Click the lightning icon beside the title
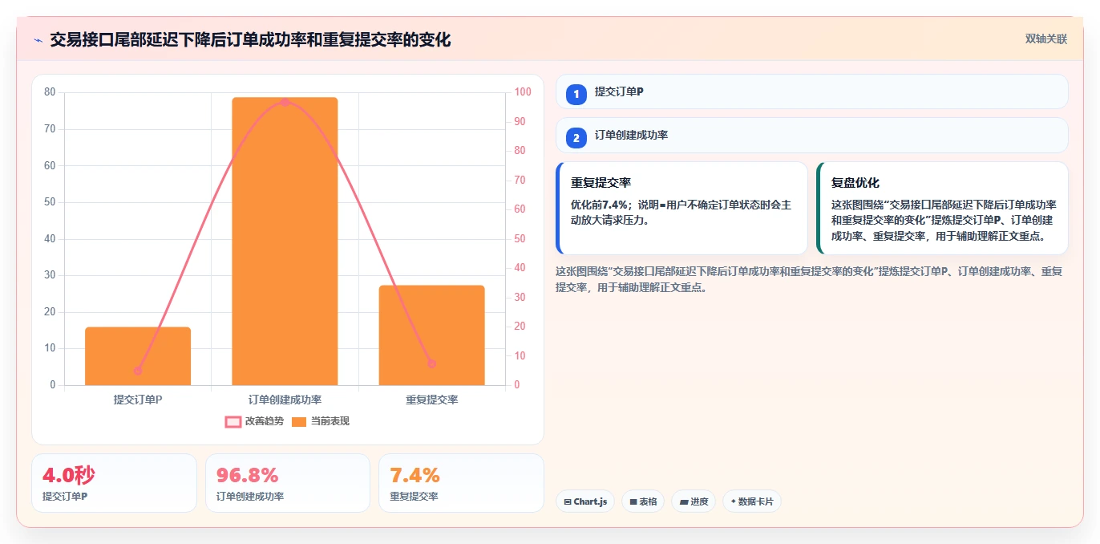1100x544 pixels. [x=38, y=40]
